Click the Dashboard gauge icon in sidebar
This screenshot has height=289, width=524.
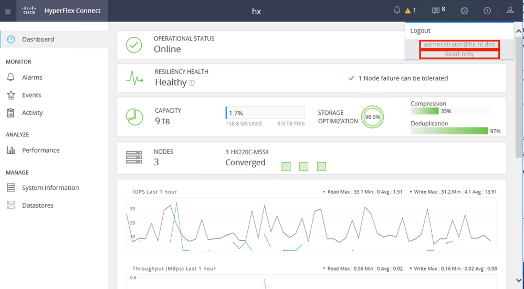[x=11, y=39]
